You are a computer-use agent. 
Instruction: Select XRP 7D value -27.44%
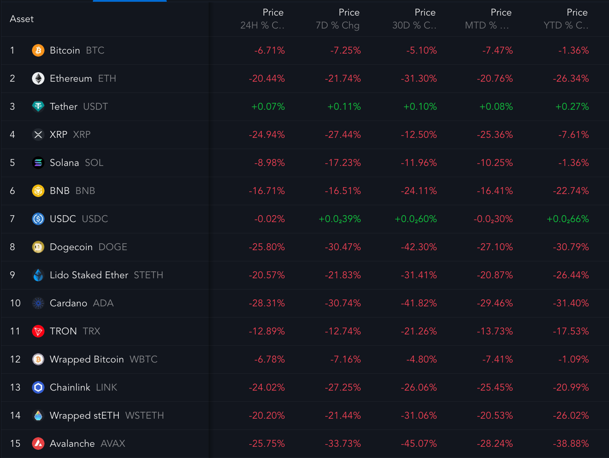[343, 135]
